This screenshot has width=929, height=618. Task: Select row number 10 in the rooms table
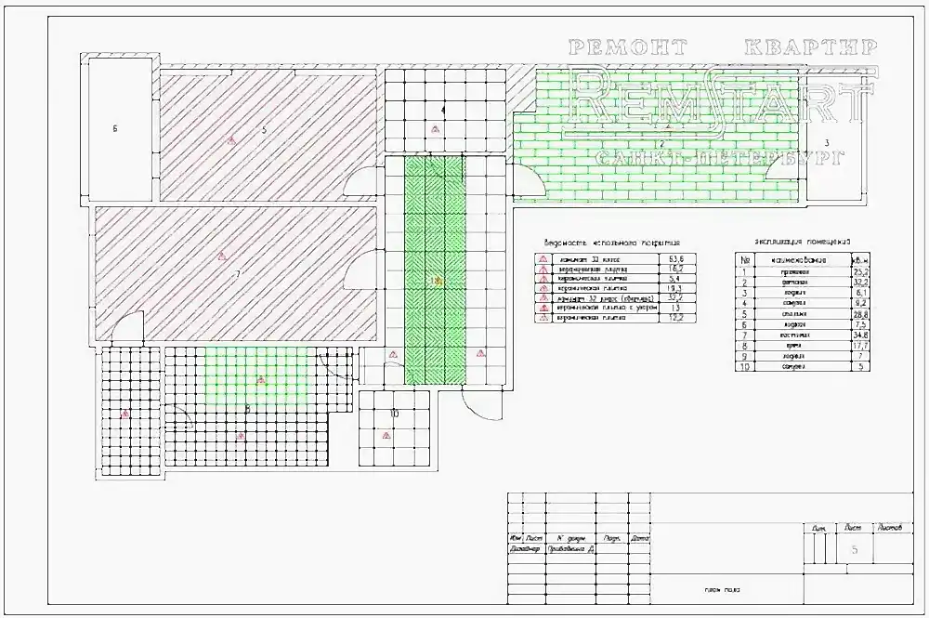(x=744, y=368)
